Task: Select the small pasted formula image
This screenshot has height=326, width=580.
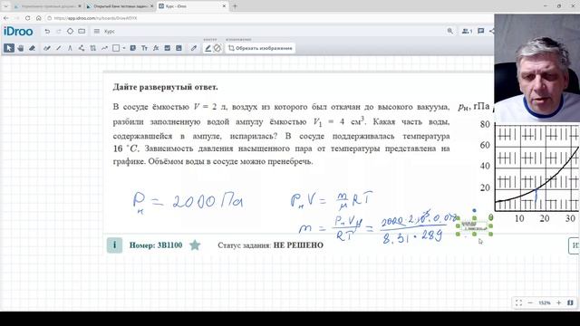Action: click(475, 226)
